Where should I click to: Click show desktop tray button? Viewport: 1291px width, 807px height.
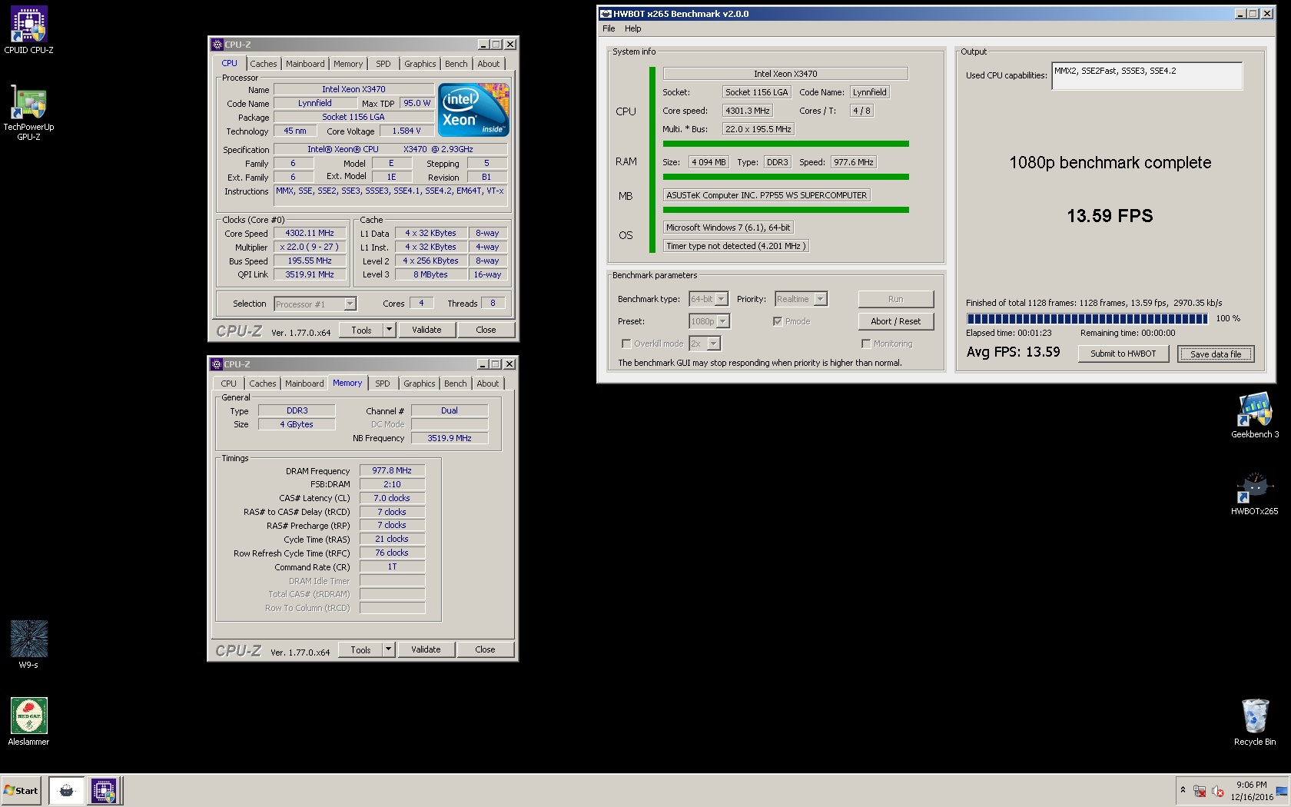pyautogui.click(x=1282, y=791)
